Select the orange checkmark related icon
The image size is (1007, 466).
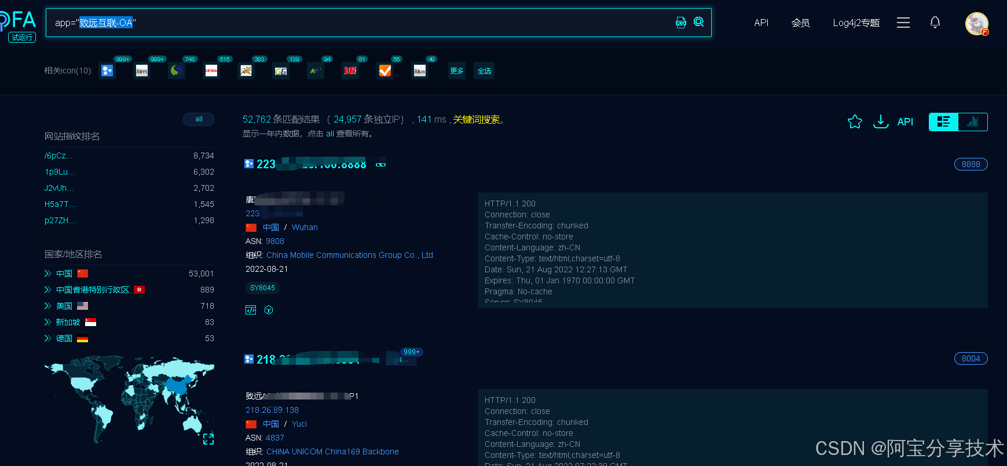click(x=385, y=71)
